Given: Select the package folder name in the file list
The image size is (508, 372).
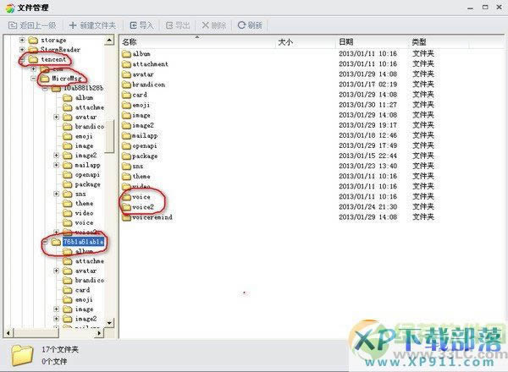Looking at the screenshot, I should pyautogui.click(x=145, y=156).
